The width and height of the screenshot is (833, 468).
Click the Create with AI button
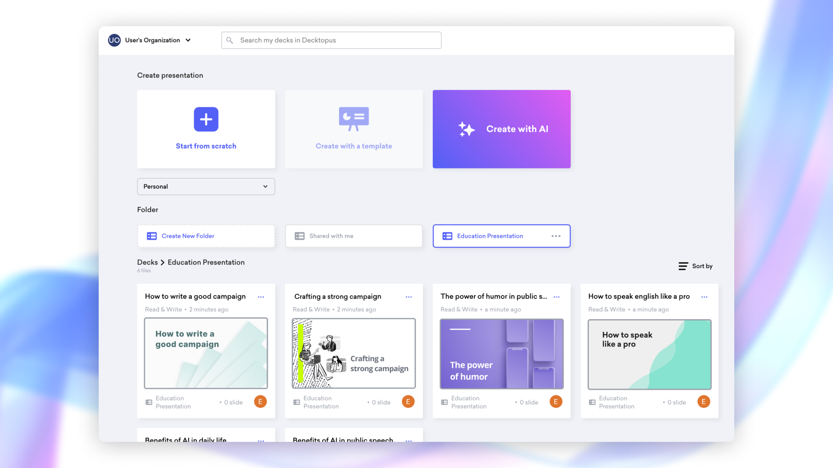pos(502,129)
